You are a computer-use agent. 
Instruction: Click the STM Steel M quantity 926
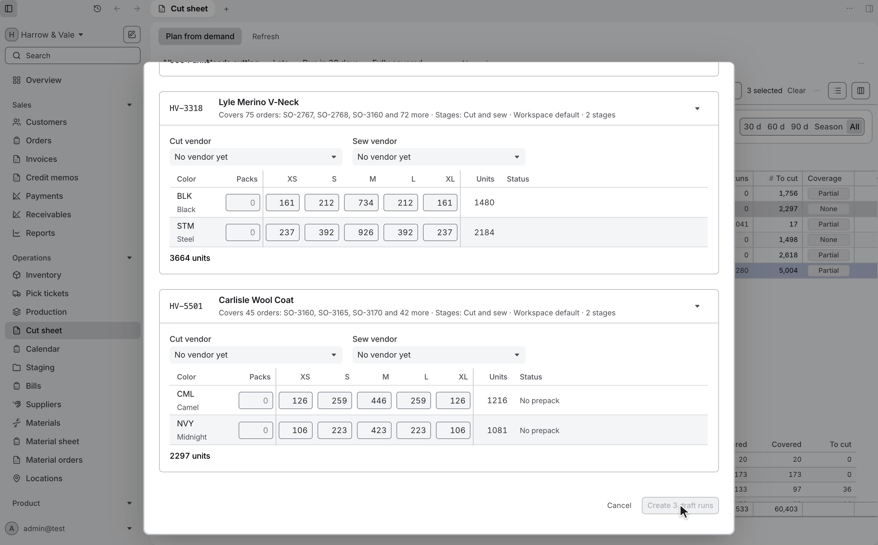361,232
